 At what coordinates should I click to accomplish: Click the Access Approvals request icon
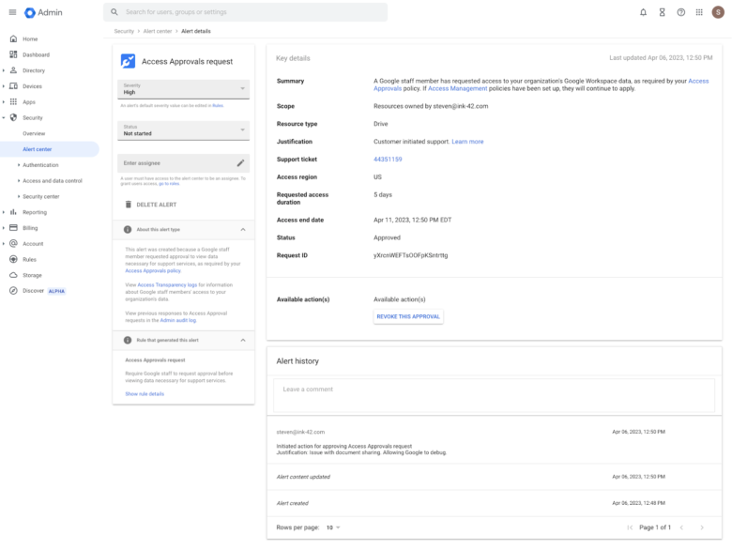click(128, 61)
